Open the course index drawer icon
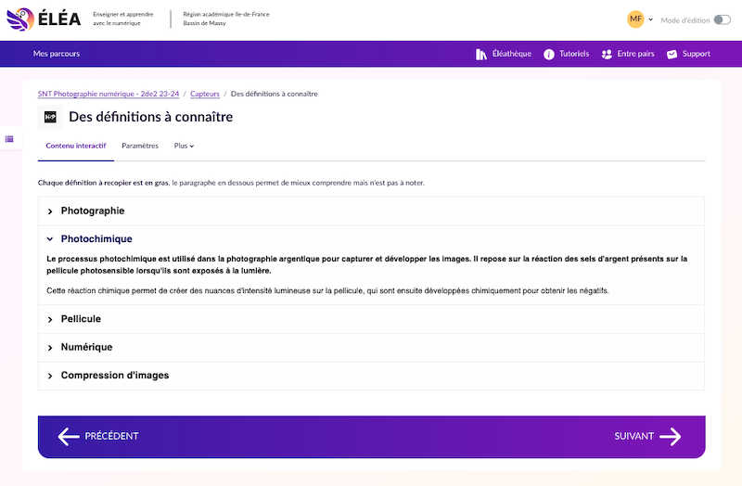The width and height of the screenshot is (742, 486). 9,139
